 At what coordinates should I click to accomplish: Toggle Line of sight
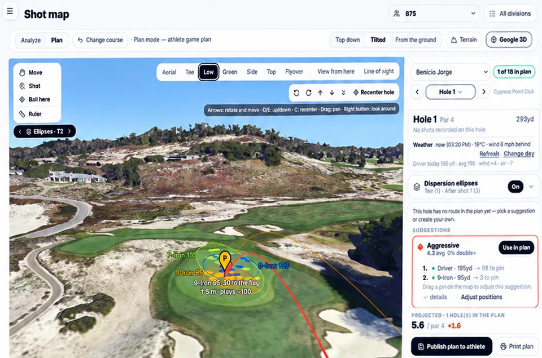(x=379, y=71)
